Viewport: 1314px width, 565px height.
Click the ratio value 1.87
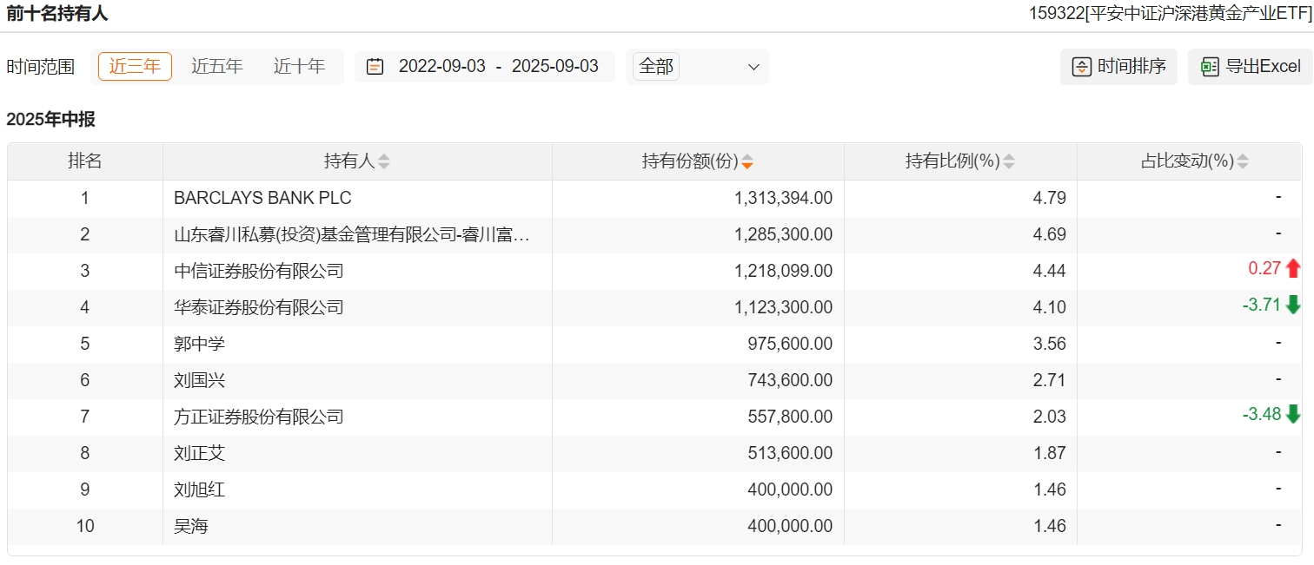1051,453
